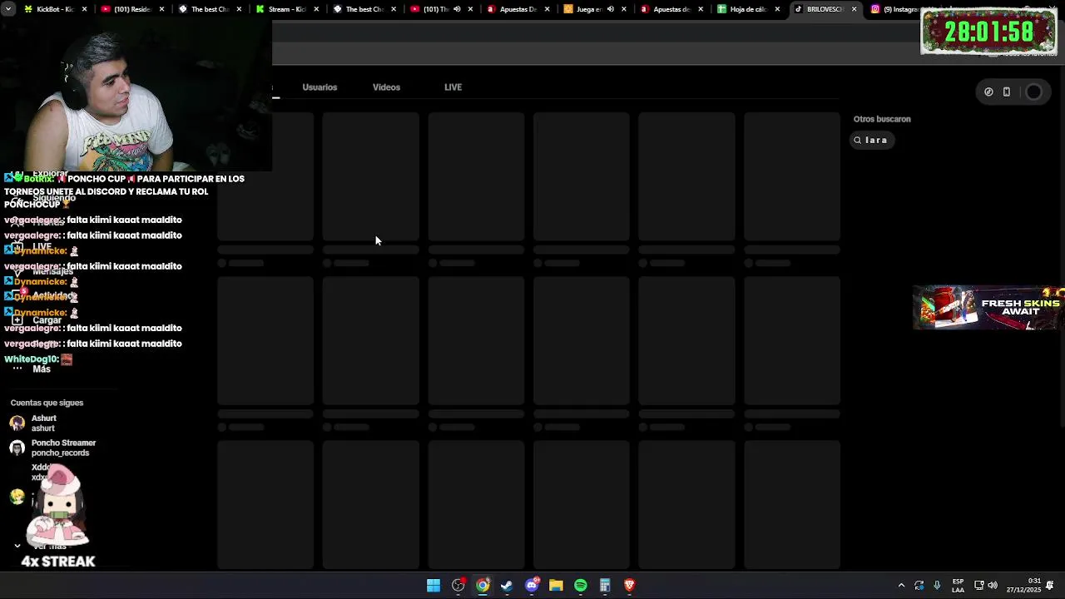The width and height of the screenshot is (1065, 599).
Task: Click the plus upload icon beside Cargar
Action: [x=17, y=320]
